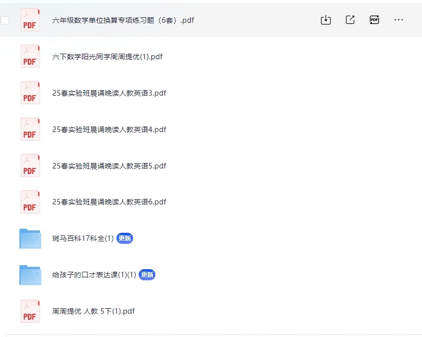Click PDF icon of 25春实验班晨诵晚读人教英语4
The height and width of the screenshot is (337, 422).
30,129
